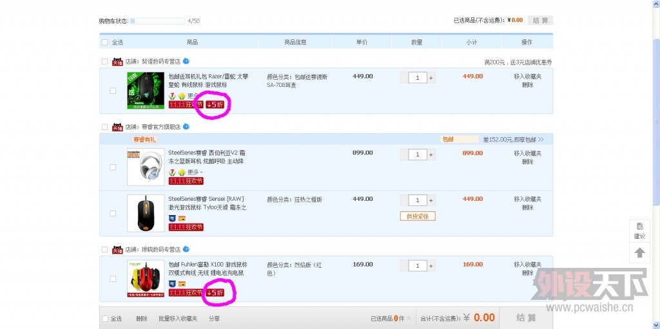Image resolution: width=660 pixels, height=329 pixels.
Task: Click Tmall cat logo beside 琳晓数码专营店
Action: (117, 249)
